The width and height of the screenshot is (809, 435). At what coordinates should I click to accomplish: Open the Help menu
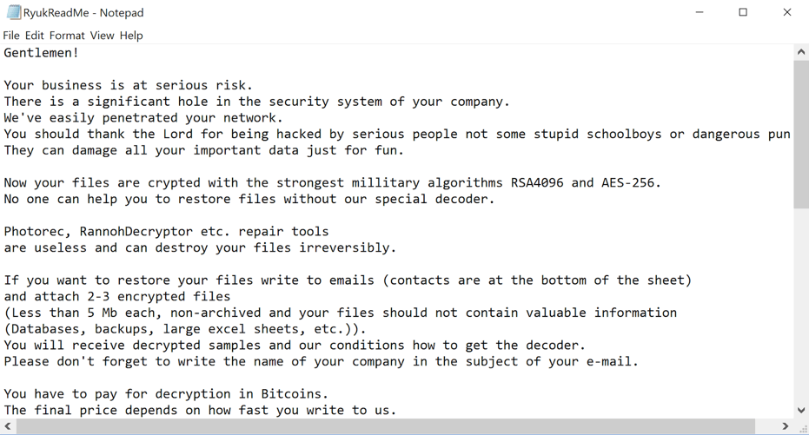(x=131, y=36)
